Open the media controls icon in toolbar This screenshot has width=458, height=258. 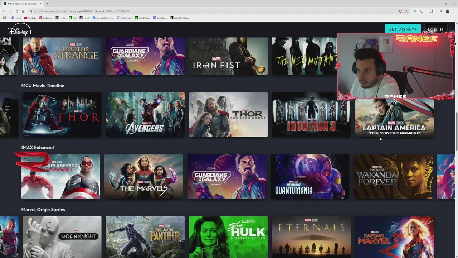[441, 11]
